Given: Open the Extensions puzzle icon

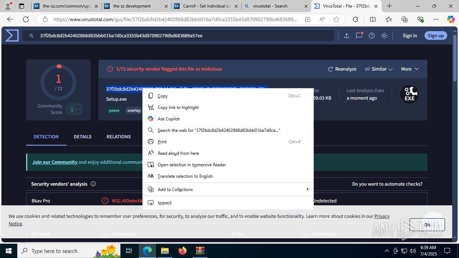Looking at the screenshot, I should tap(355, 19).
